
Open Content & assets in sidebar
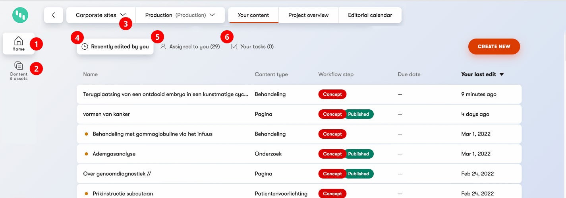[x=18, y=71]
